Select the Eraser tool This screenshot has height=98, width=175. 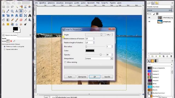21,20
